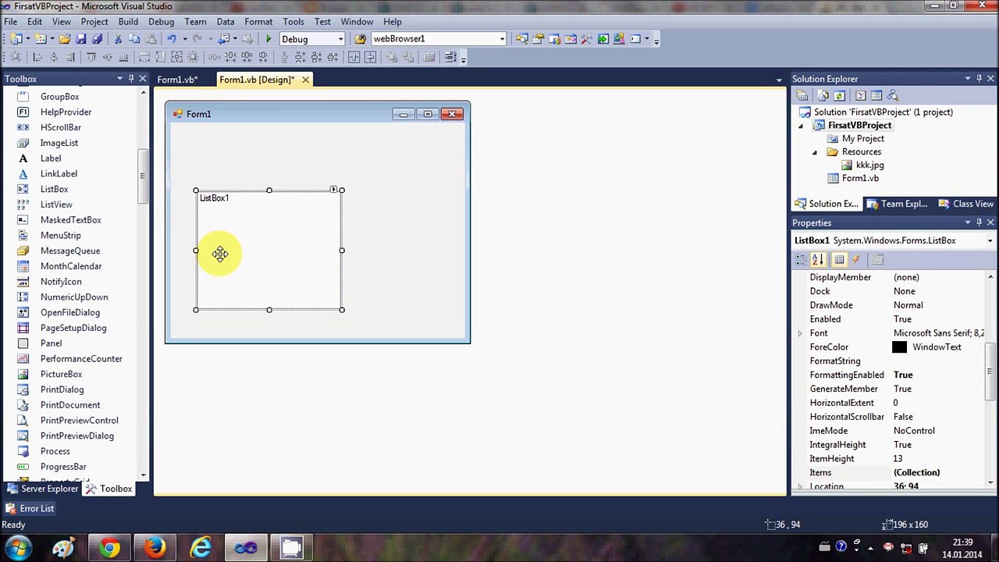The width and height of the screenshot is (999, 562).
Task: Click Center Horizontally layout icon
Action: (354, 57)
